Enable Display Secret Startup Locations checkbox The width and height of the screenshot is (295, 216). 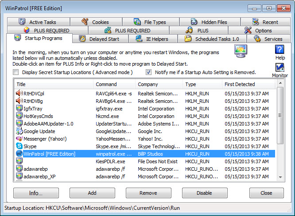[x=16, y=72]
